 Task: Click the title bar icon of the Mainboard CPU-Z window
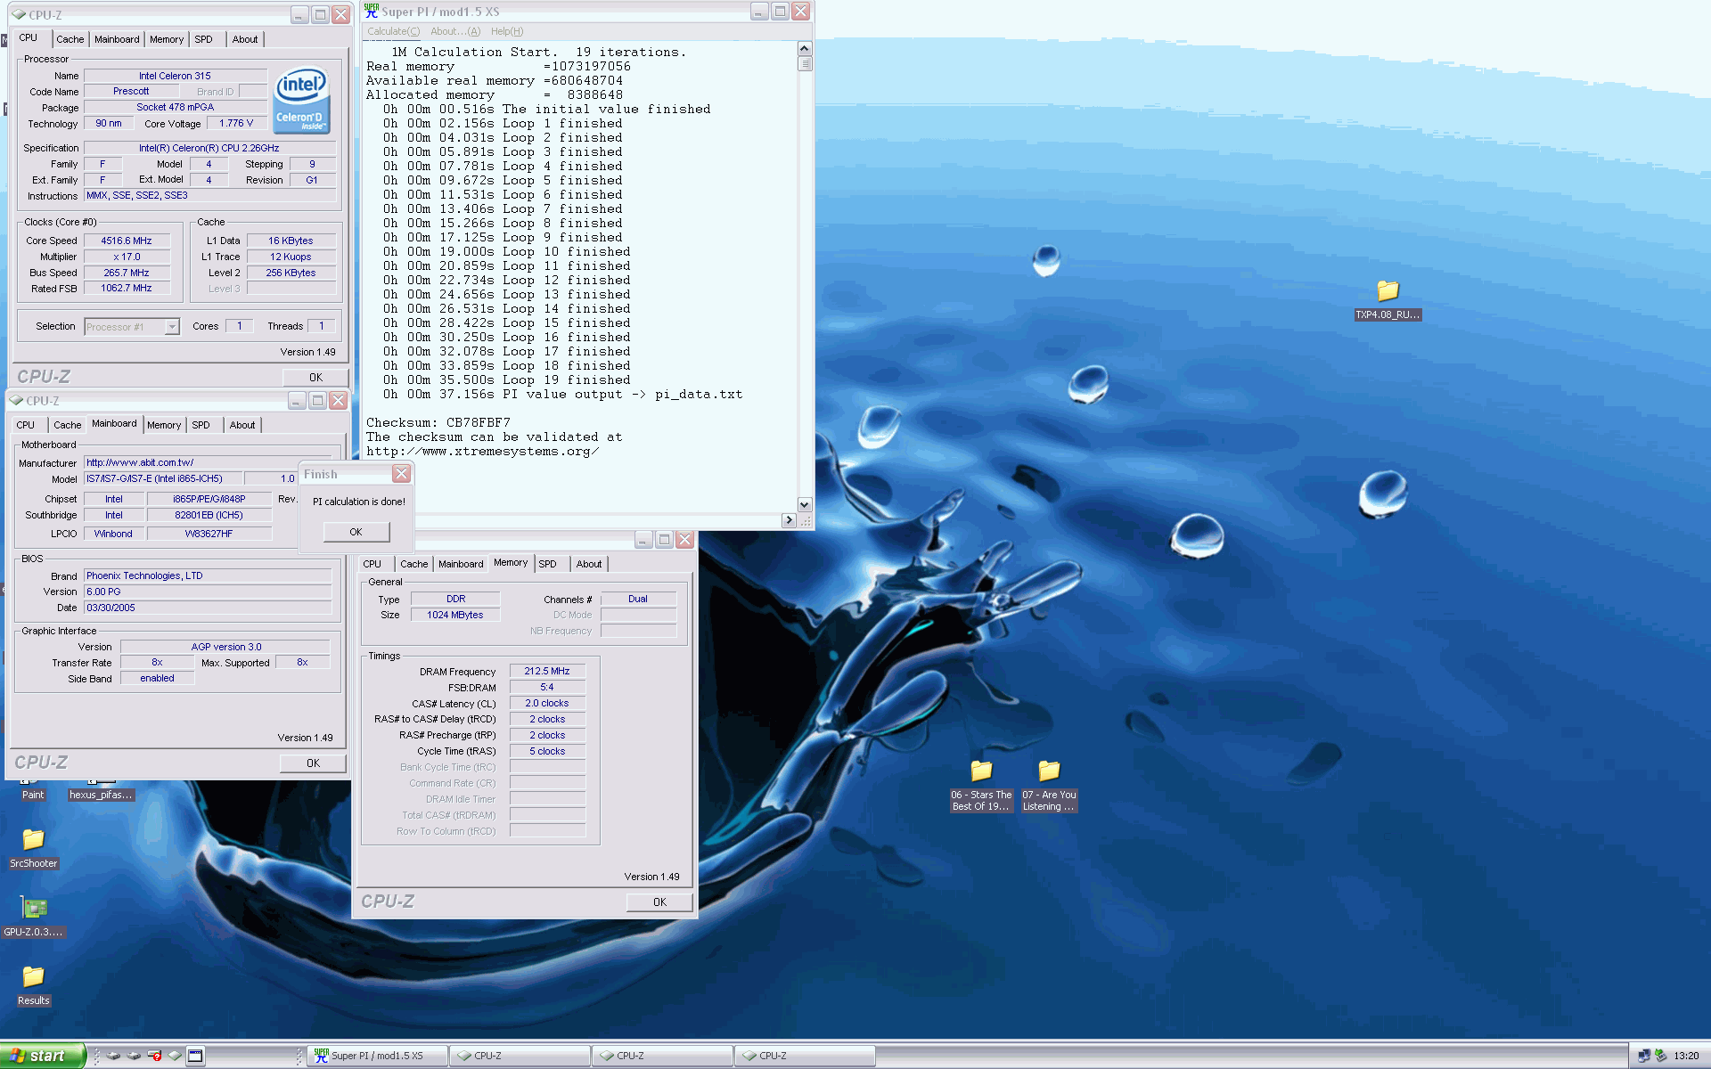(x=17, y=401)
